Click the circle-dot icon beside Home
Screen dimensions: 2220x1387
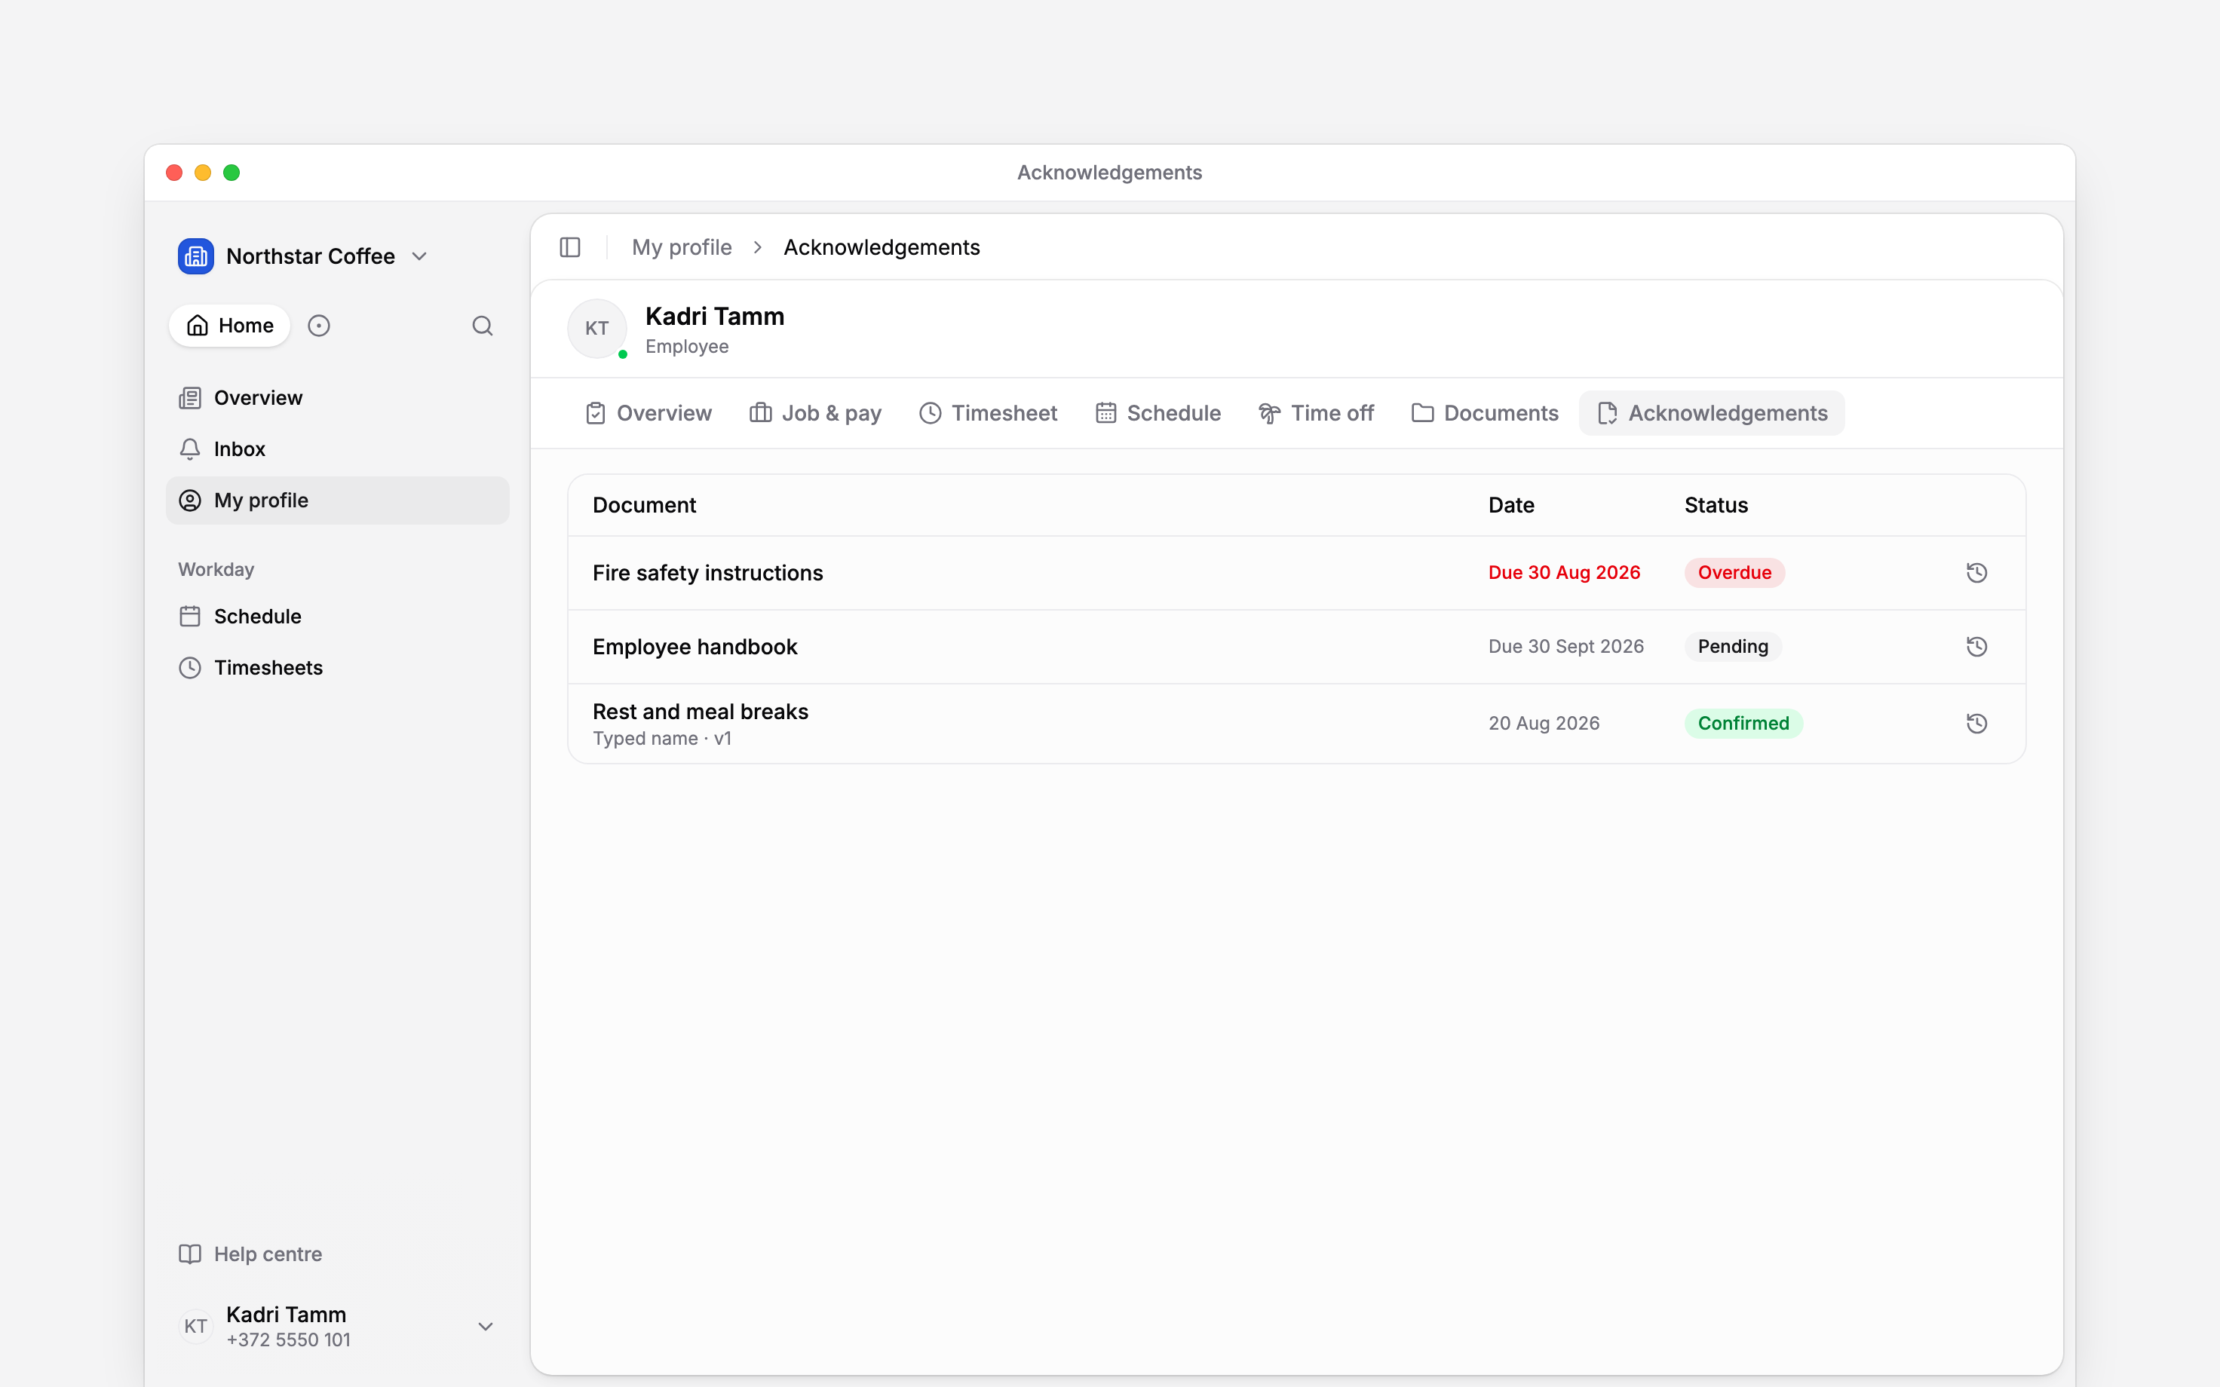pos(318,326)
